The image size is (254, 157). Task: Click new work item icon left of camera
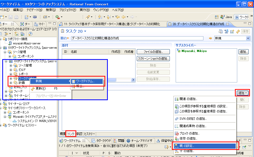(x=26, y=17)
